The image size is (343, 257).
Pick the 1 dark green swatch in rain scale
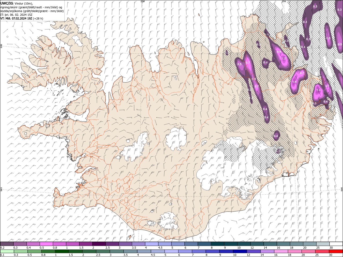(x=62, y=251)
